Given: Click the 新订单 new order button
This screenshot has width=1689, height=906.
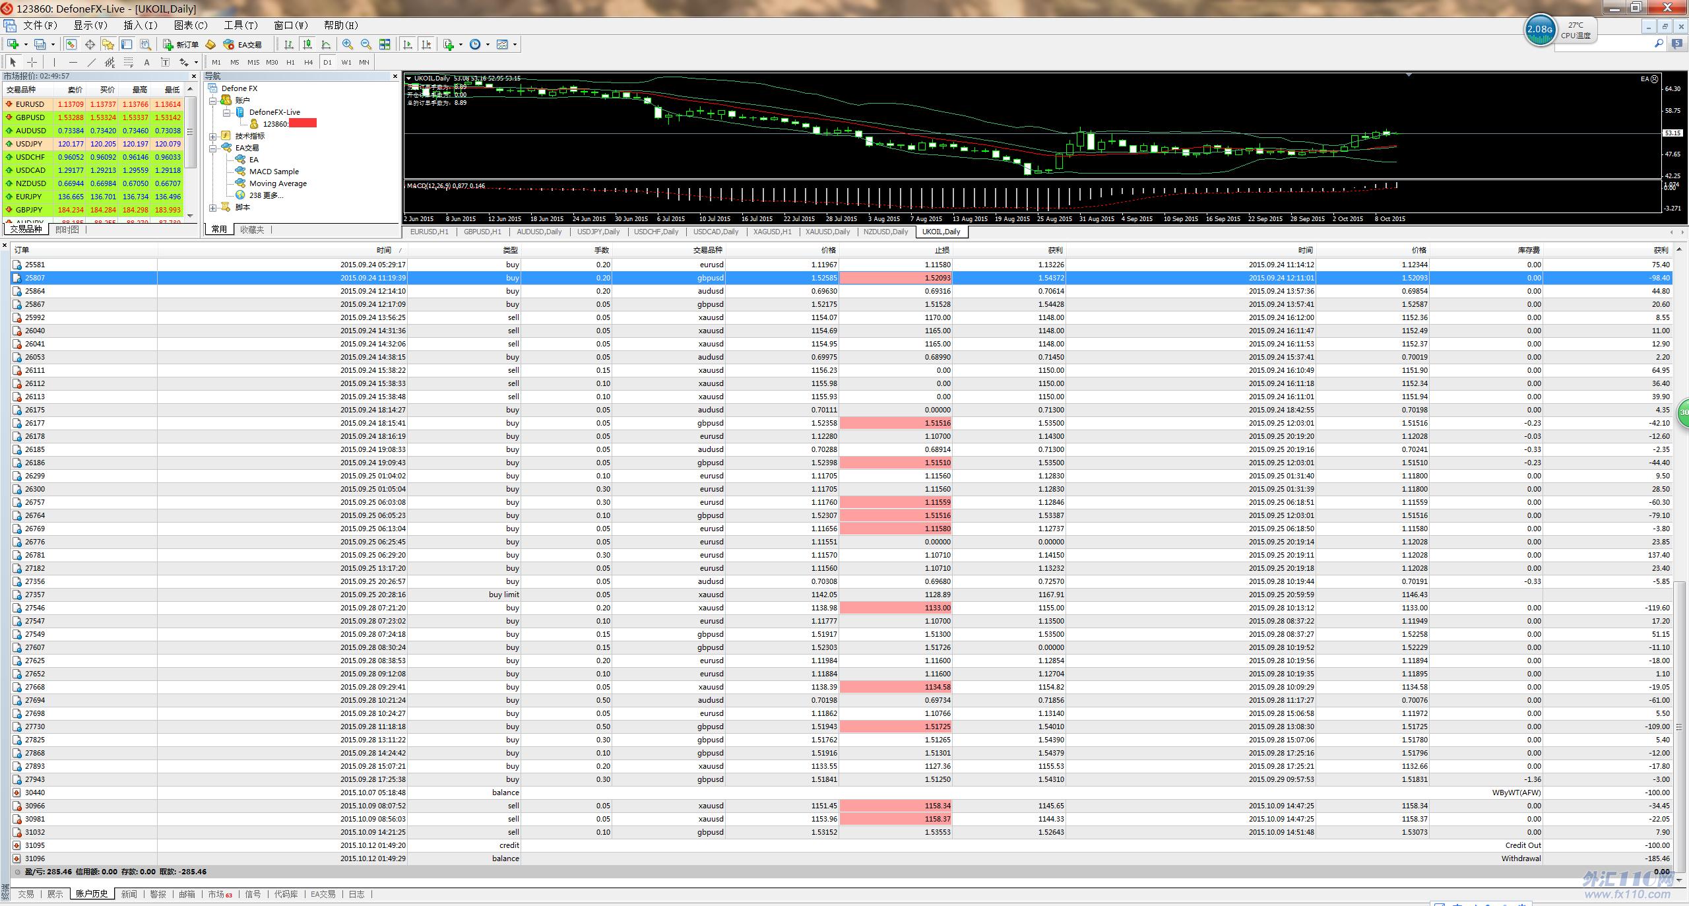Looking at the screenshot, I should point(181,44).
